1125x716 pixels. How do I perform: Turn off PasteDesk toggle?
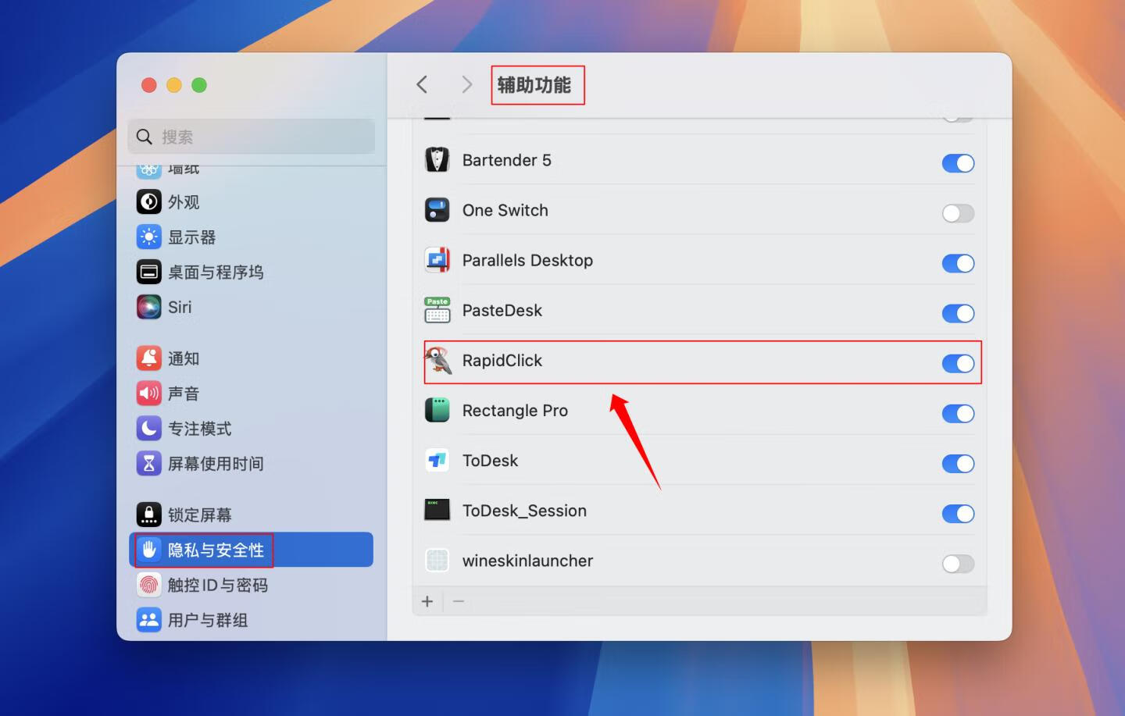point(958,313)
